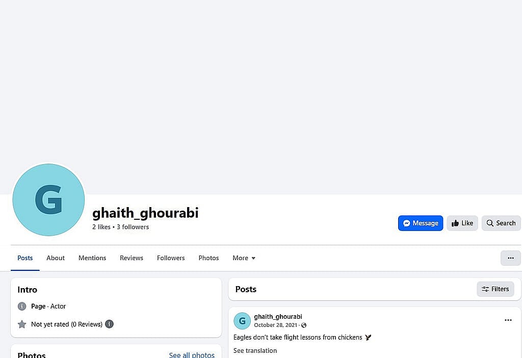This screenshot has height=358, width=522.
Task: Click the small G avatar on post
Action: coord(242,321)
